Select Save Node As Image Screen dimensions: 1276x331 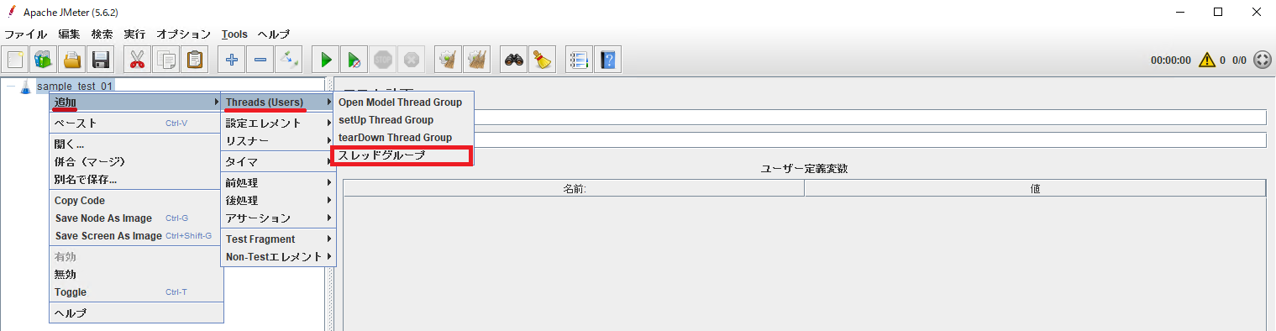pos(136,218)
